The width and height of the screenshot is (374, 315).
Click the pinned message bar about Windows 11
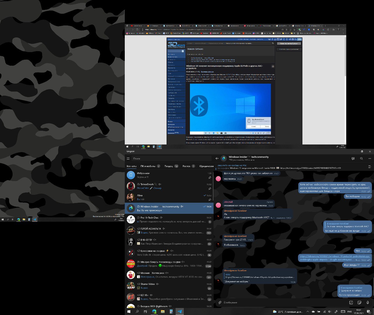tap(289, 167)
